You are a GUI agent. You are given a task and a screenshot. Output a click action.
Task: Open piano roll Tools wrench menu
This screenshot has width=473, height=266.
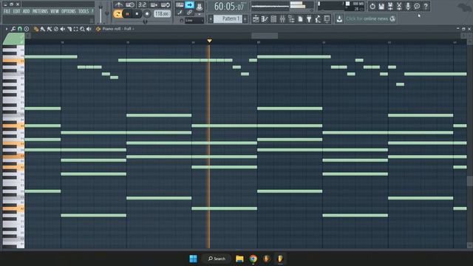click(13, 29)
